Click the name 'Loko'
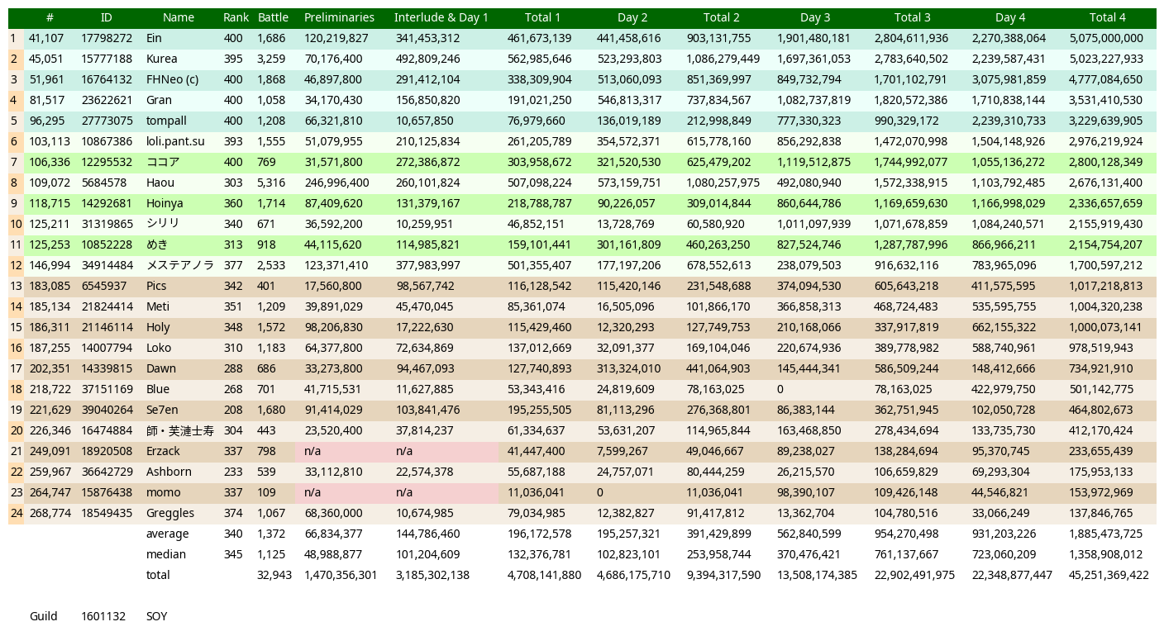This screenshot has width=1164, height=636. tap(159, 348)
